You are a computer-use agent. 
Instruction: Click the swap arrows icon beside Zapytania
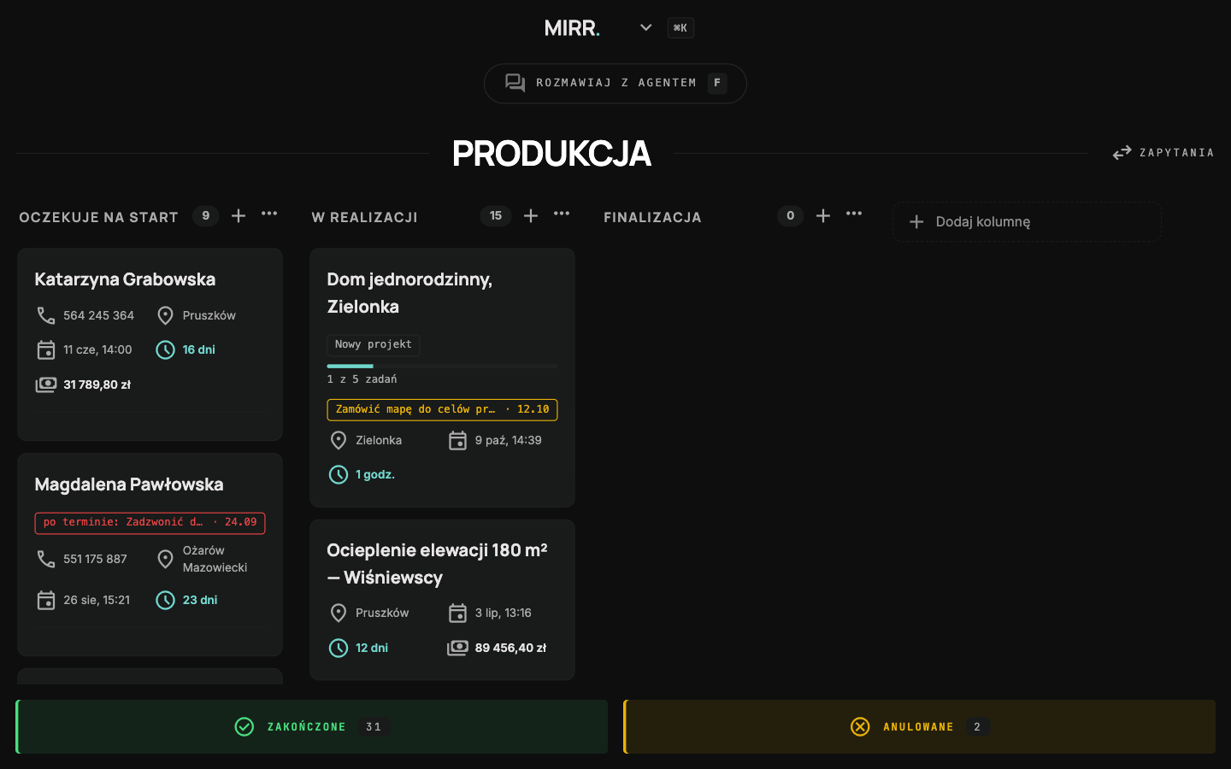[1122, 153]
